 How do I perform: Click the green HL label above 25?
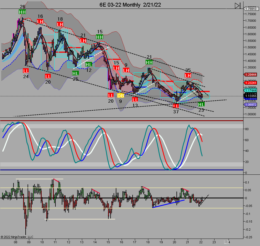pyautogui.click(x=76, y=73)
